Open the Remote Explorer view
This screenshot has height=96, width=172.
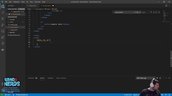coord(3,31)
